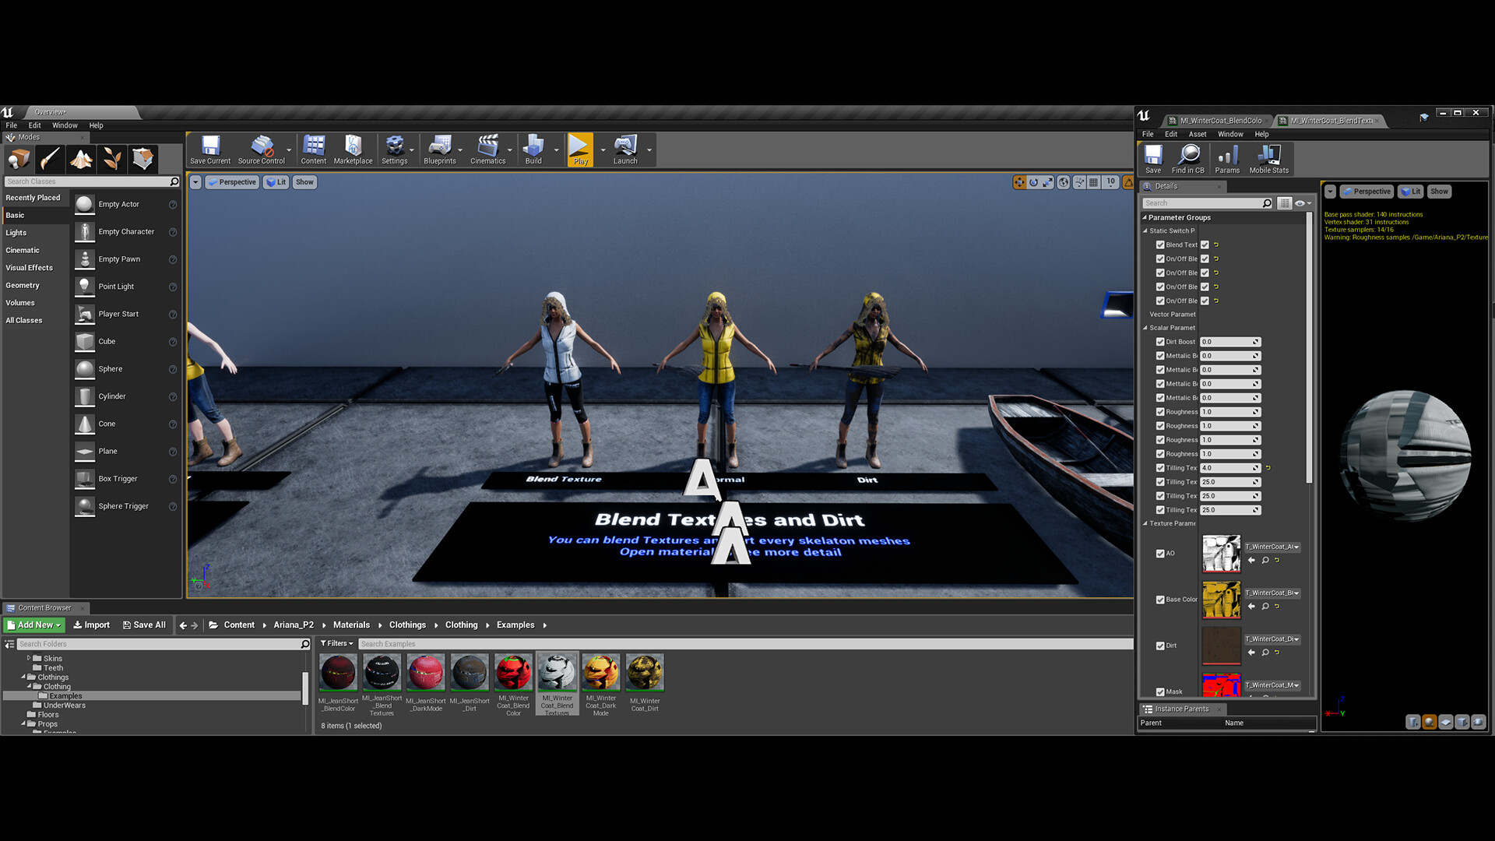Viewport: 1495px width, 841px height.
Task: Set preview mesh to sphere shape
Action: tap(1430, 722)
